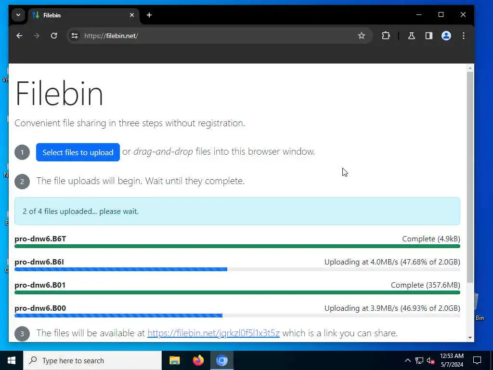Open the notification center icon

477,360
